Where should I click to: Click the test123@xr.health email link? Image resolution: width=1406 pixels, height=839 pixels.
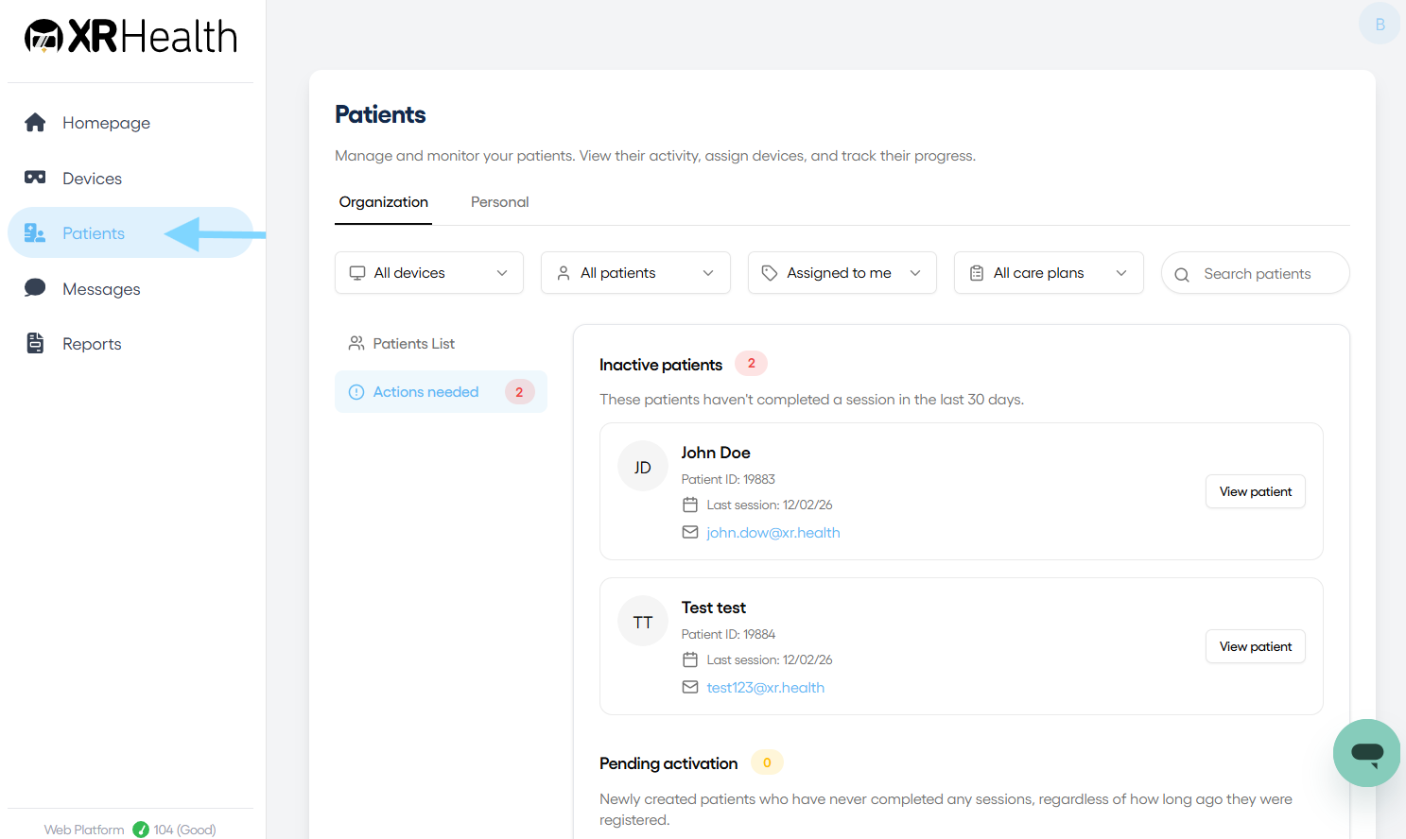pyautogui.click(x=766, y=688)
